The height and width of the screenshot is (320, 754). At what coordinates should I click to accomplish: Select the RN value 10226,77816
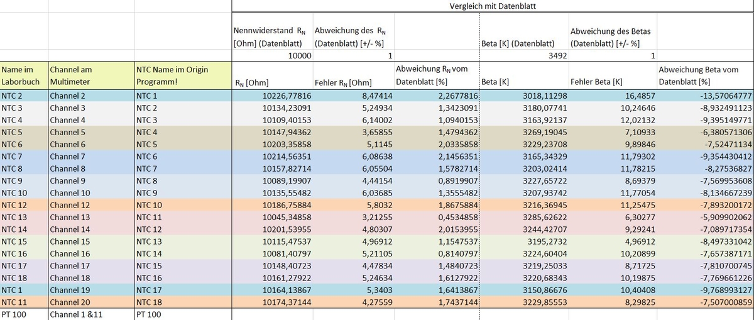[272, 96]
